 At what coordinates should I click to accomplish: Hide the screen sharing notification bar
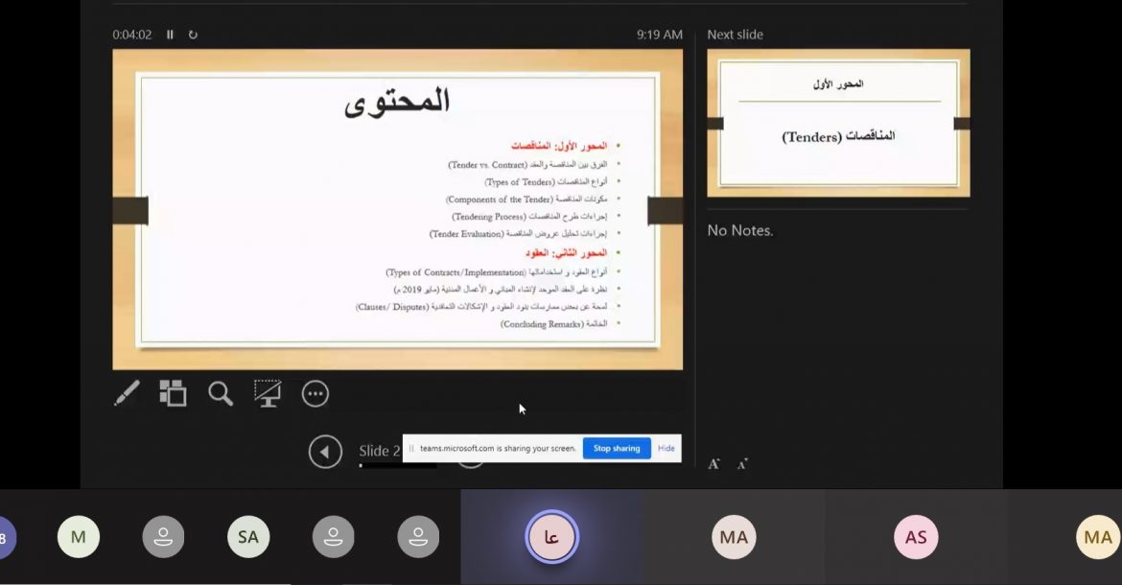(666, 449)
